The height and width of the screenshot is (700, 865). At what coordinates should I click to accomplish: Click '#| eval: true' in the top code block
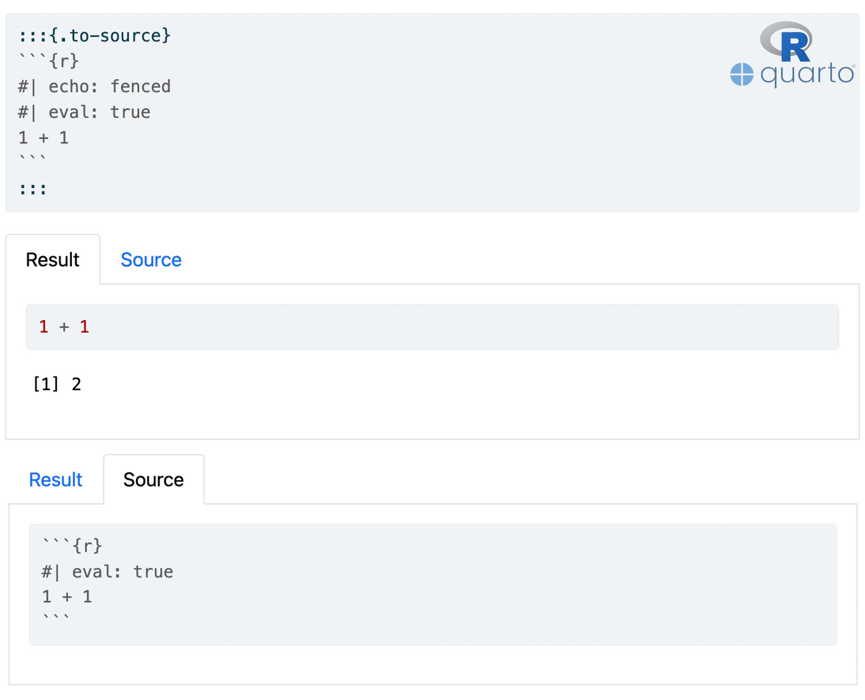click(x=84, y=112)
